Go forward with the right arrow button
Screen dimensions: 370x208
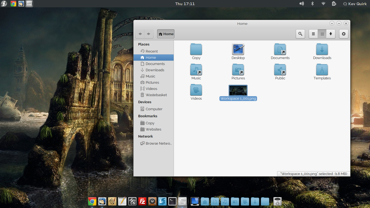point(148,34)
